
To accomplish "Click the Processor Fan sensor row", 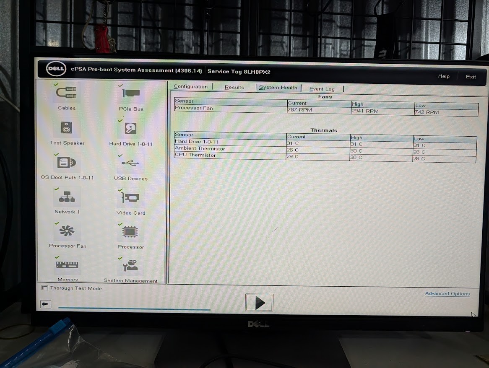I will pos(326,110).
